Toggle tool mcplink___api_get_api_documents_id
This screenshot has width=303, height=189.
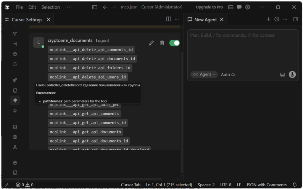89,141
